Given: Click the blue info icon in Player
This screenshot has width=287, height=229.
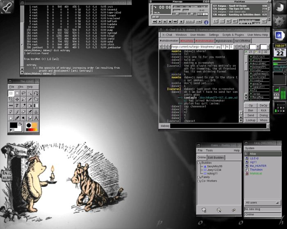Looking at the screenshot, I should coord(206,22).
